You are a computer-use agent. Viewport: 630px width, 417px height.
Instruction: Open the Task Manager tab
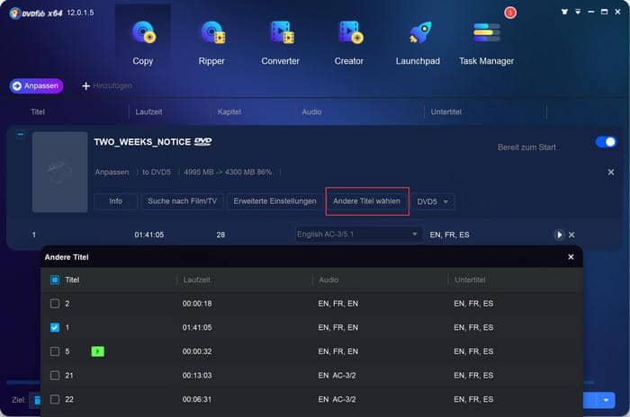click(x=487, y=43)
